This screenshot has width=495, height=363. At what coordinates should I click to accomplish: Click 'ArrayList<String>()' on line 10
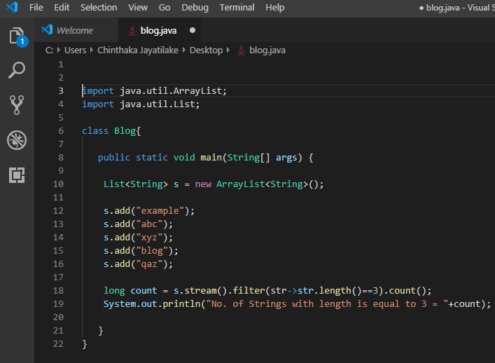[x=270, y=184]
